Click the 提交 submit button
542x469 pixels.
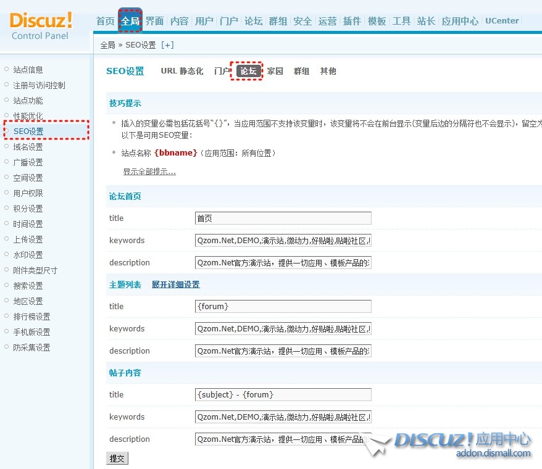[x=117, y=459]
